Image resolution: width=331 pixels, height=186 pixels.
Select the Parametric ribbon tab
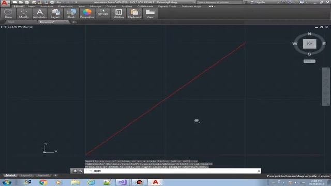pos(66,6)
